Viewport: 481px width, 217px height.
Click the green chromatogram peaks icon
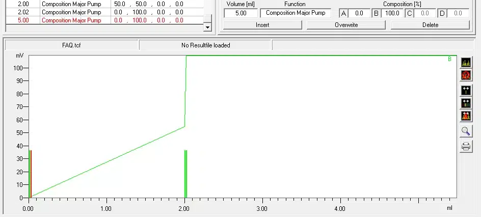(466, 63)
